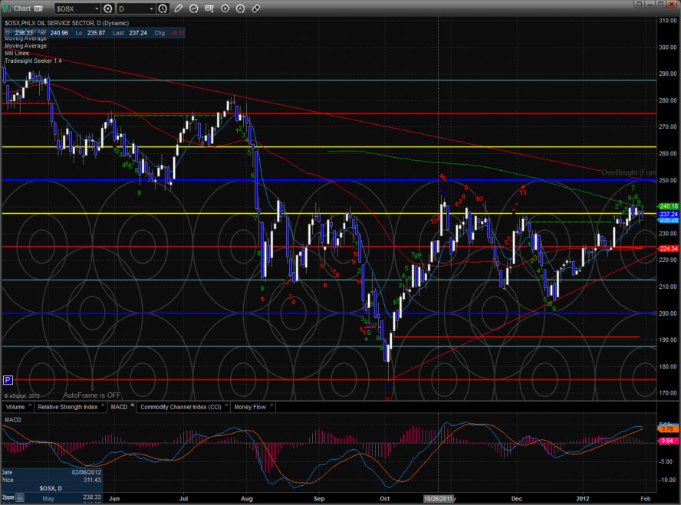
Task: Click the AutoFrame is OFF text
Action: pyautogui.click(x=92, y=395)
